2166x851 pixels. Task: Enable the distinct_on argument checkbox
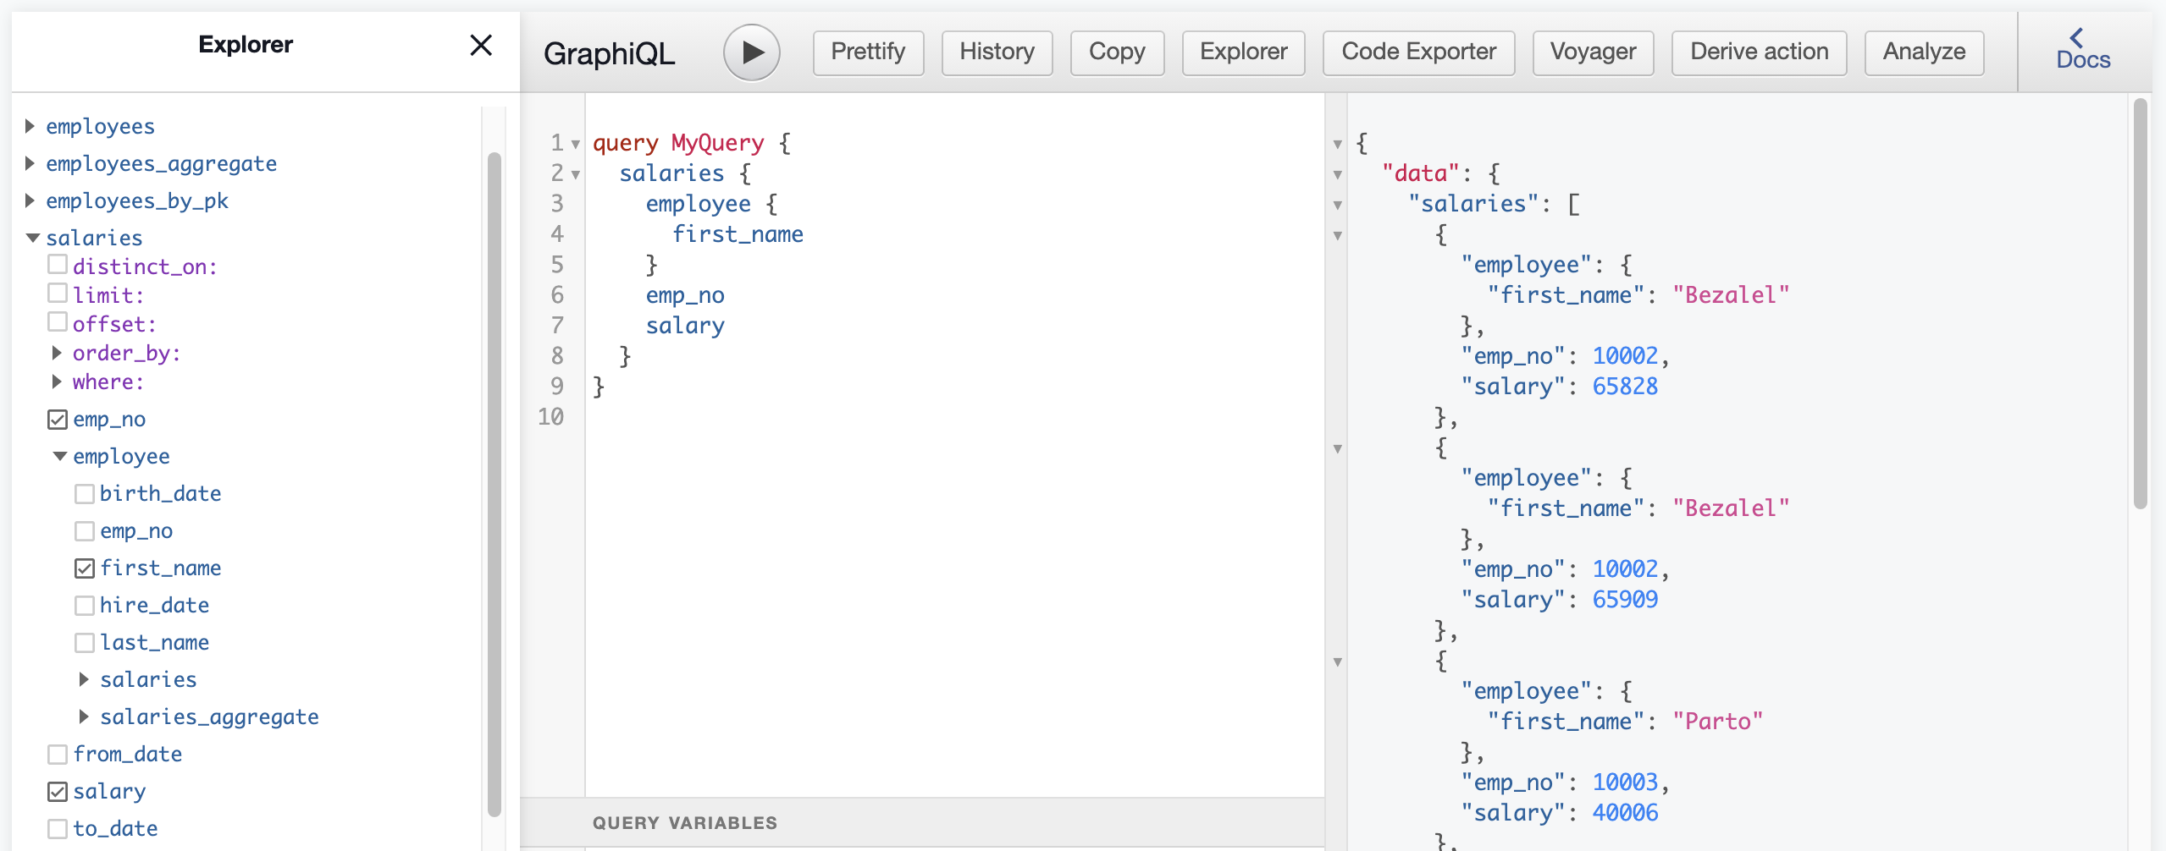coord(58,265)
